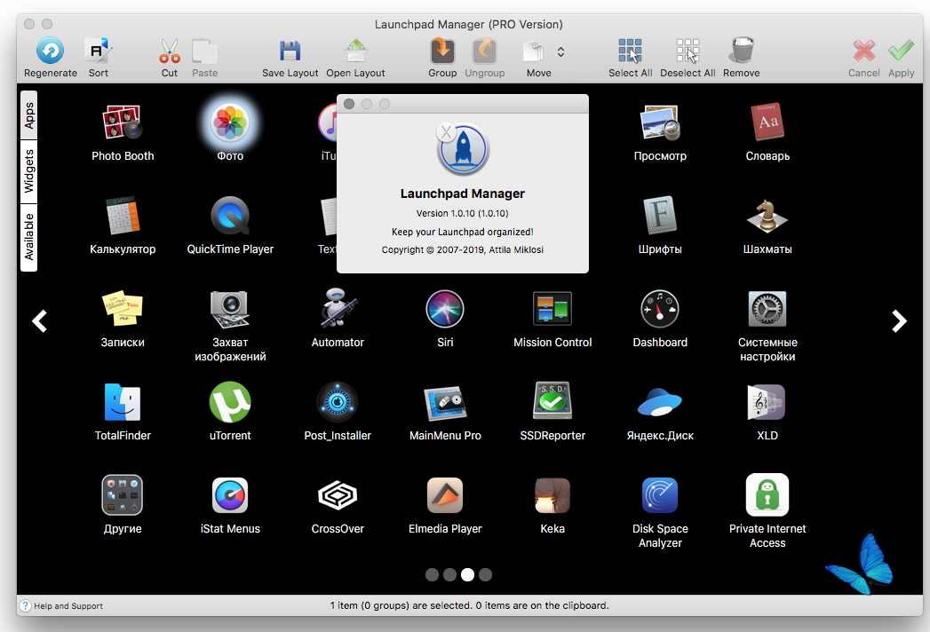Select the Elmedia Player icon

[x=445, y=495]
